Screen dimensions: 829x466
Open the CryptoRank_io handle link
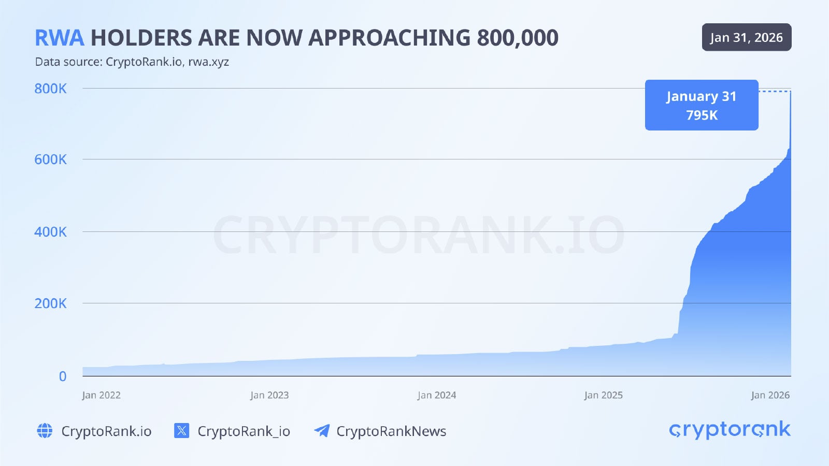tap(244, 431)
